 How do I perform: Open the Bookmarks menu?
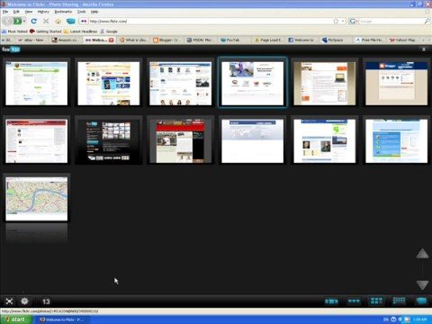63,12
